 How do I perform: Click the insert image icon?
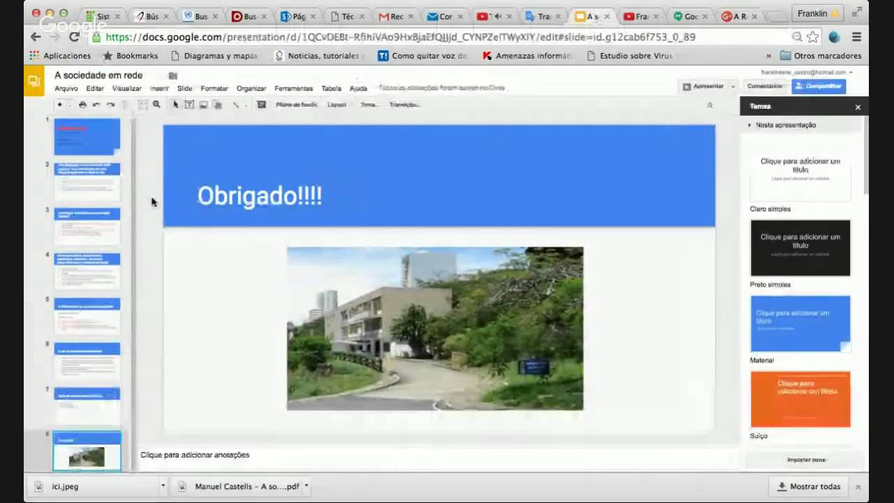tap(203, 105)
